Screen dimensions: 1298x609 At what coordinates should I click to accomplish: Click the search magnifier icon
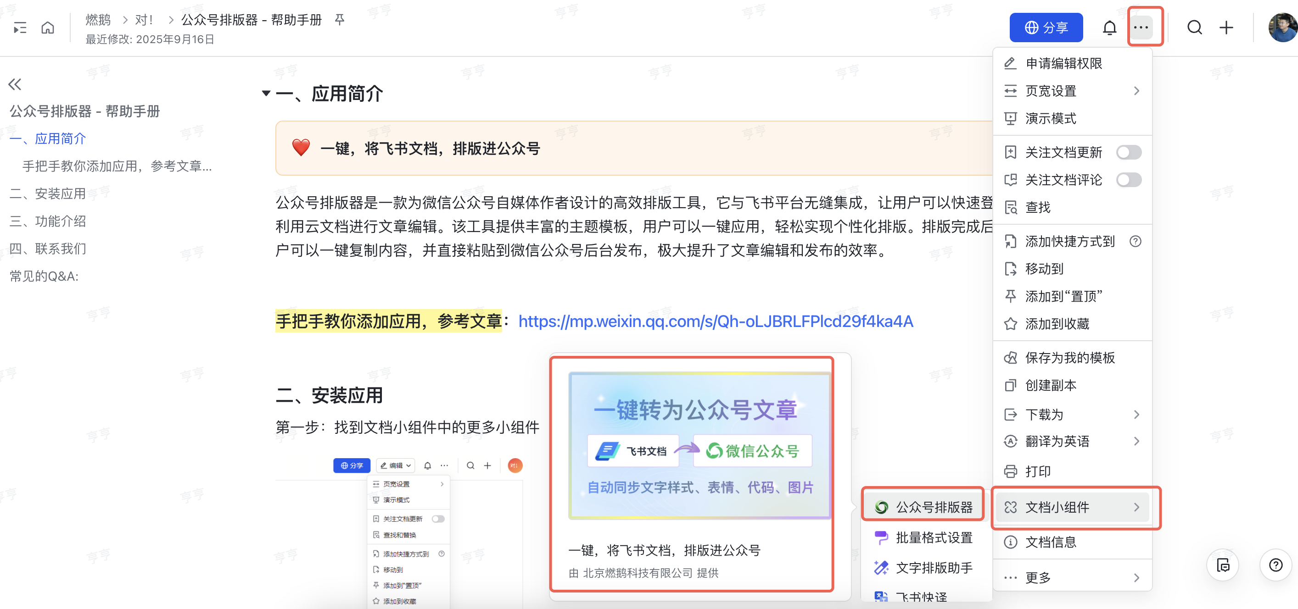click(x=1194, y=28)
